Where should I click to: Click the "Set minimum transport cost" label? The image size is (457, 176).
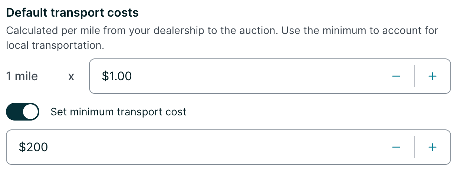point(118,112)
